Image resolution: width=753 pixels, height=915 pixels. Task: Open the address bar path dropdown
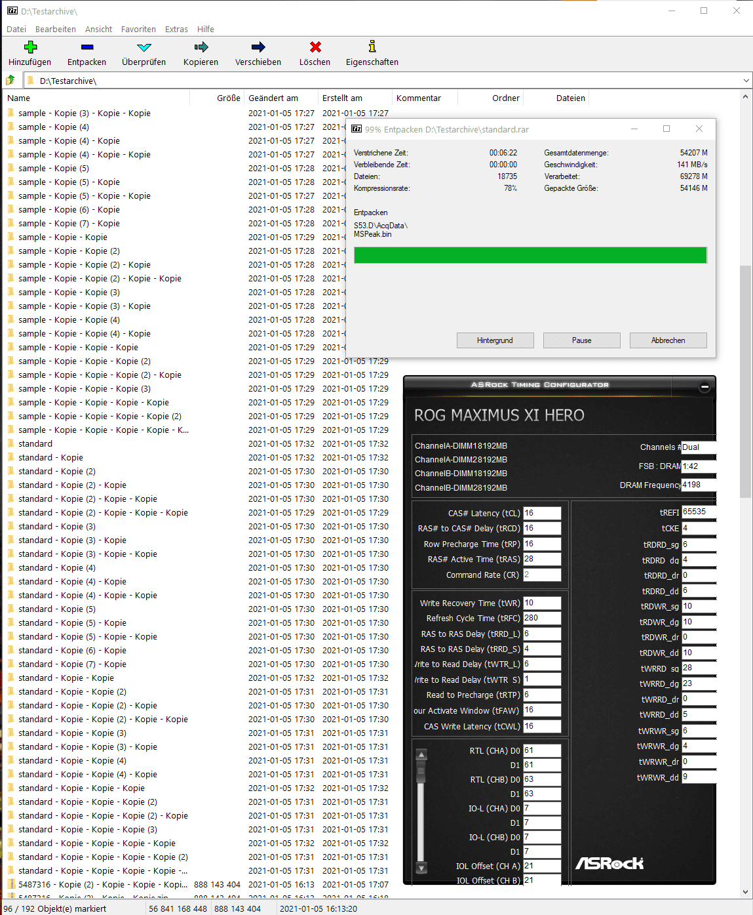point(746,81)
